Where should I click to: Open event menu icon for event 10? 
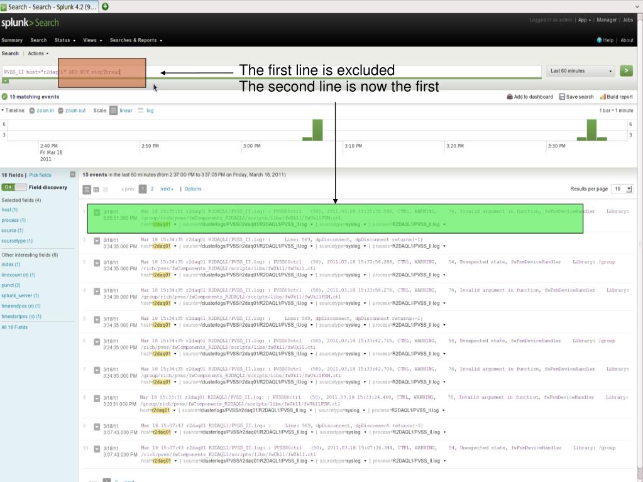click(97, 449)
